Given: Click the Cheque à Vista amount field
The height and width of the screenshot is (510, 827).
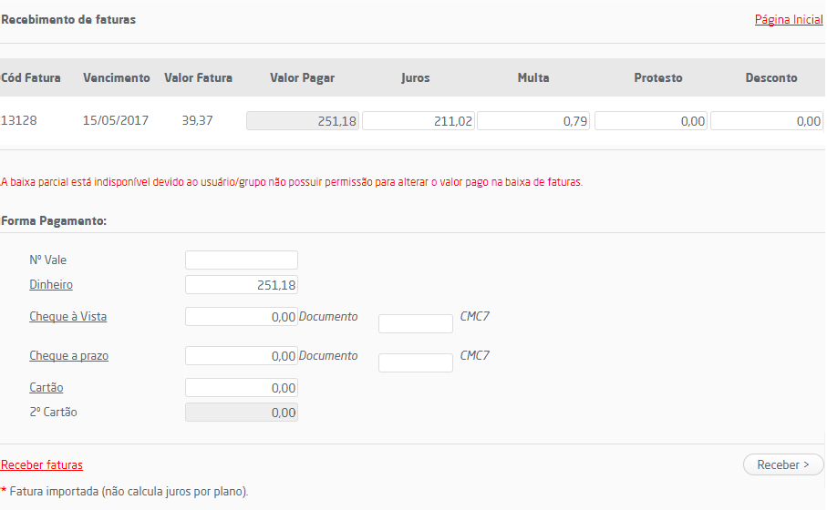Looking at the screenshot, I should pos(242,317).
